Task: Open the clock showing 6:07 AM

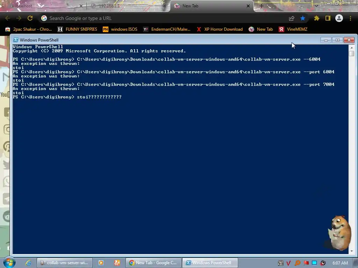Action: tap(340, 263)
